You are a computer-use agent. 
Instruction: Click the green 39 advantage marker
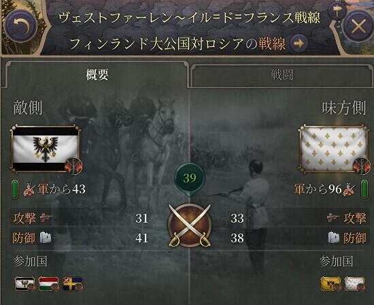(190, 178)
